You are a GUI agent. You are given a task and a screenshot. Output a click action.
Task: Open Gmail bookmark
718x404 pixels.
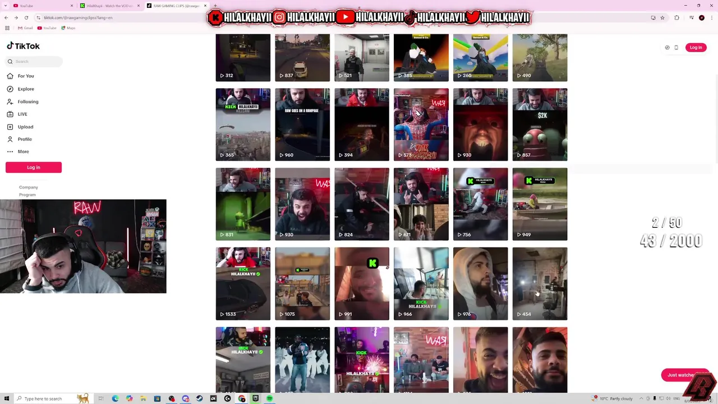25,27
